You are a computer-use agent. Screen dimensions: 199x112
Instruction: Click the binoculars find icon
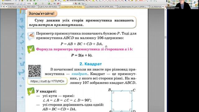(x=54, y=3)
